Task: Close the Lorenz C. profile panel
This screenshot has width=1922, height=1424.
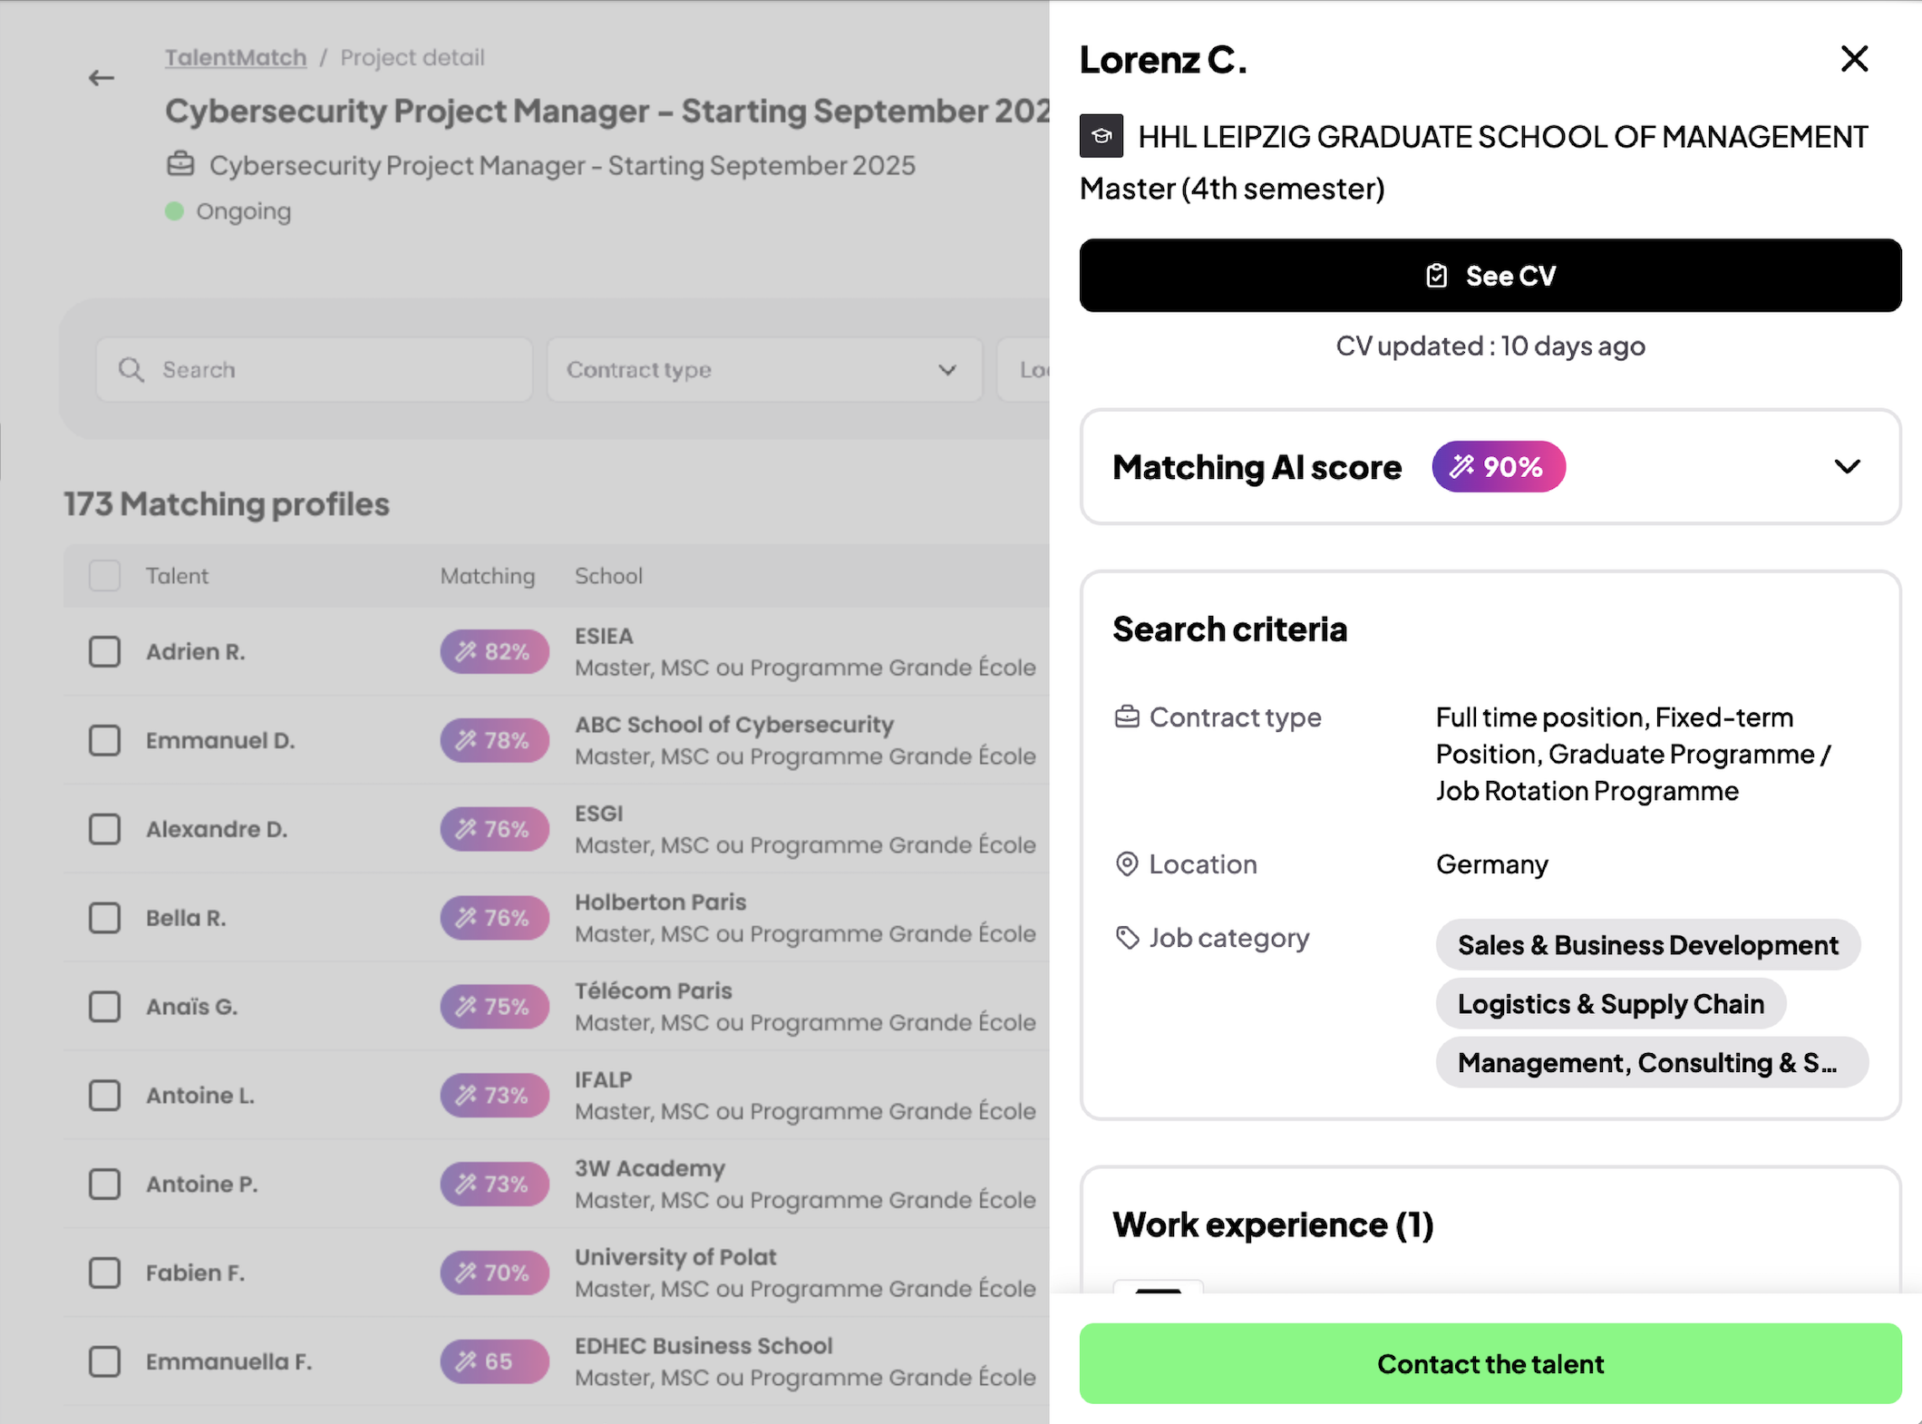Action: coord(1854,59)
